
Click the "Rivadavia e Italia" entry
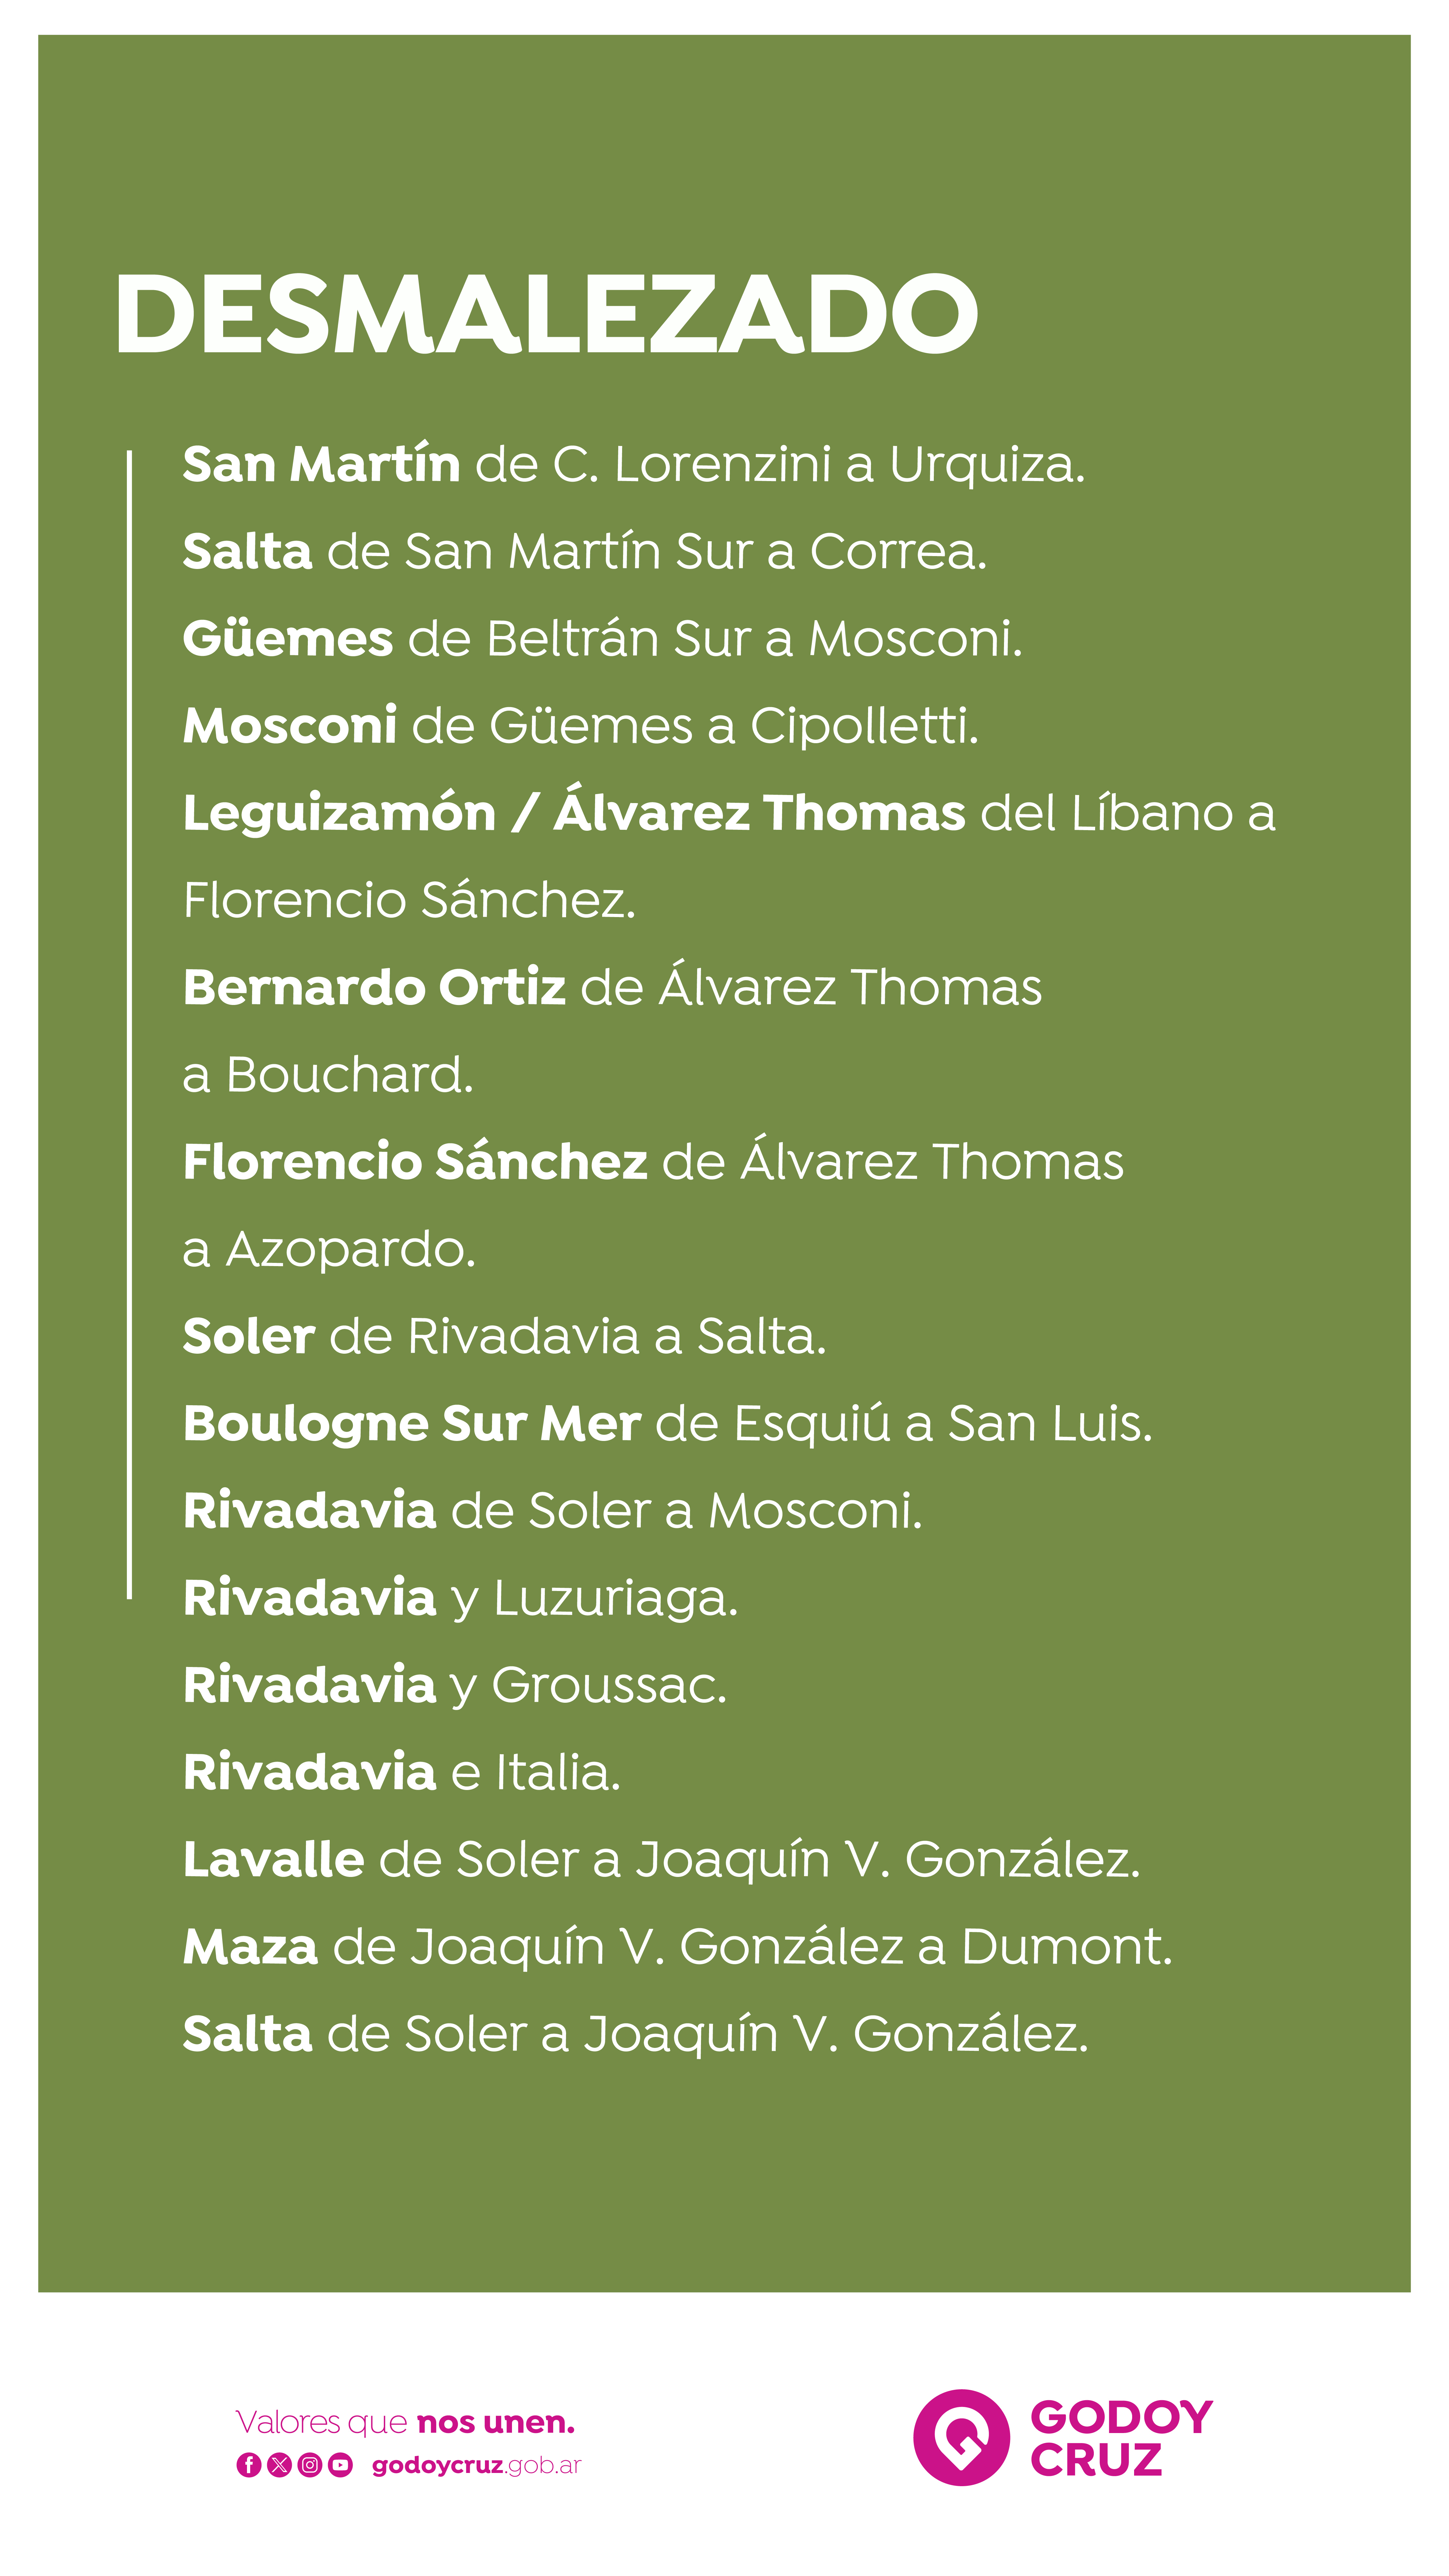[402, 1773]
